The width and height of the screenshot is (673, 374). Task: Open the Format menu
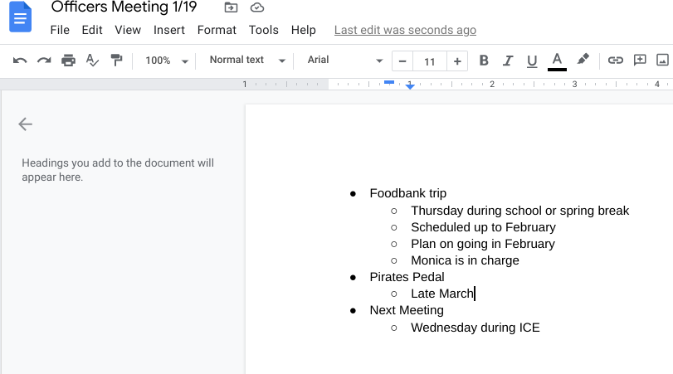coord(217,30)
